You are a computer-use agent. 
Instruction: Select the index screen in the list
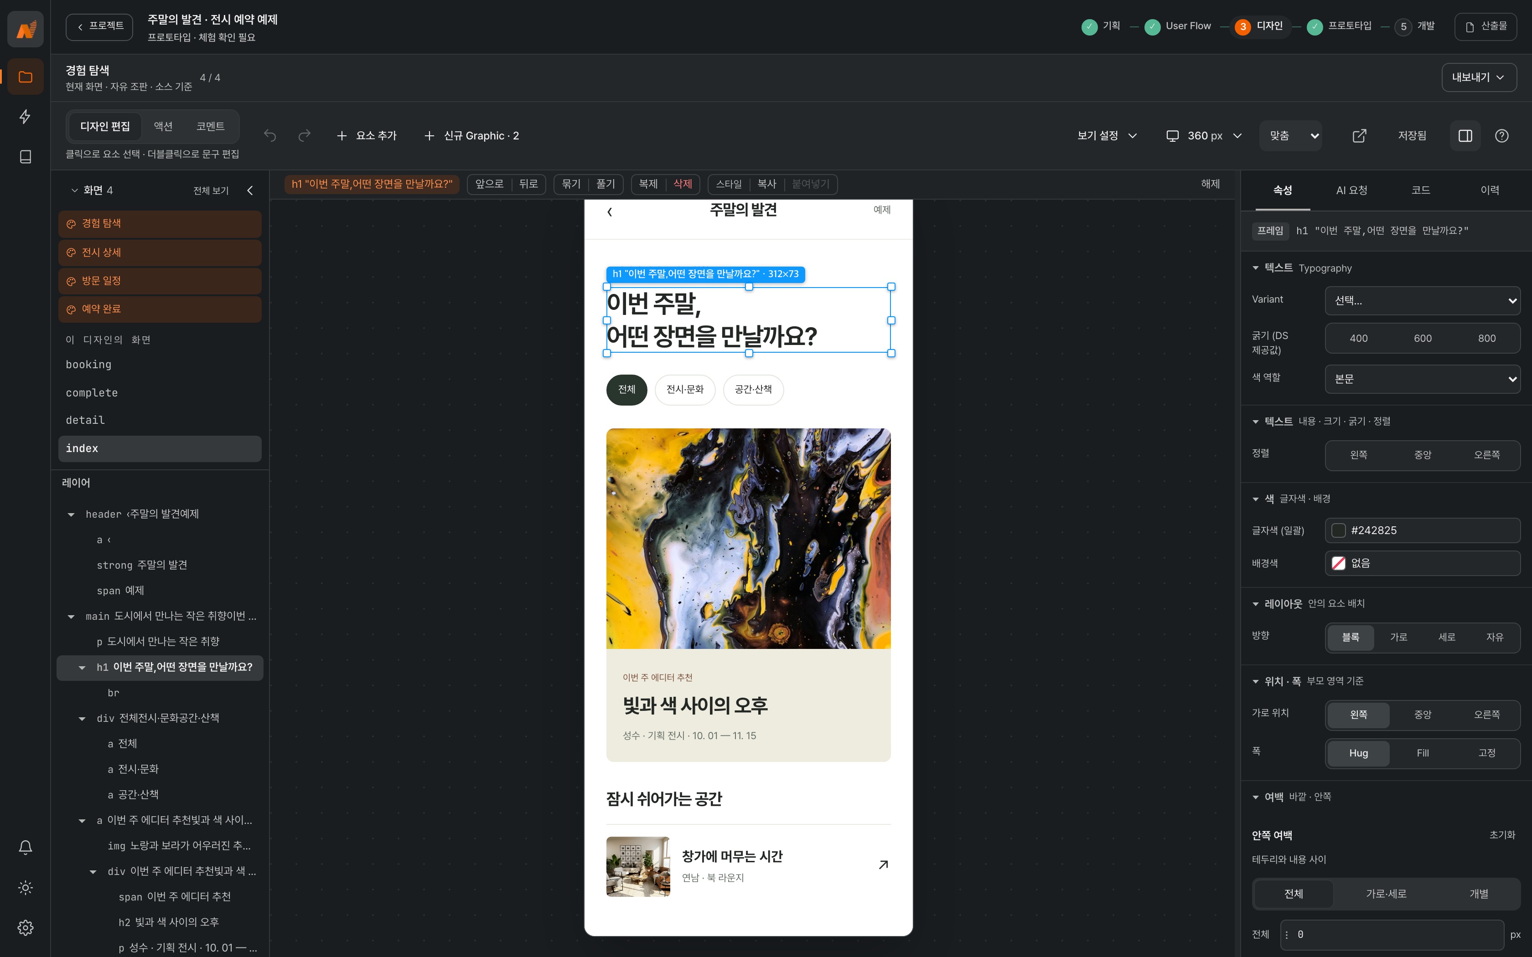click(160, 449)
